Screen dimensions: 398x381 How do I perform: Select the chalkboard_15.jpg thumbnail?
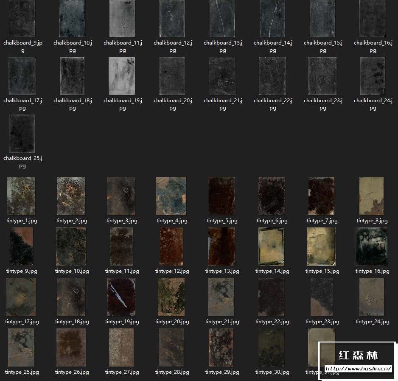click(x=322, y=19)
